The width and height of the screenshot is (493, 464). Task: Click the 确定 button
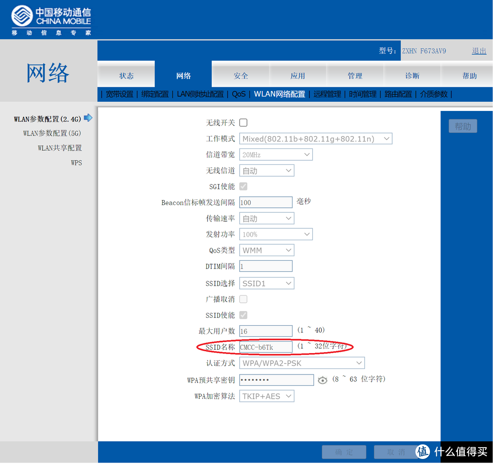[x=344, y=452]
